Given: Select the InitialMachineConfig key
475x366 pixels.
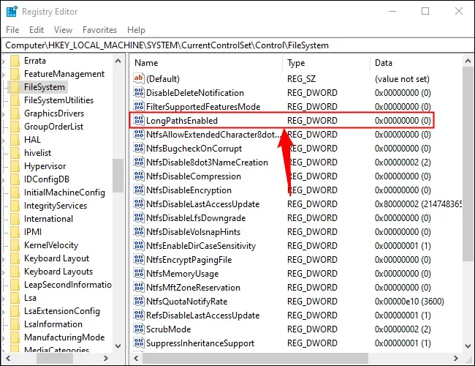Looking at the screenshot, I should (x=64, y=193).
